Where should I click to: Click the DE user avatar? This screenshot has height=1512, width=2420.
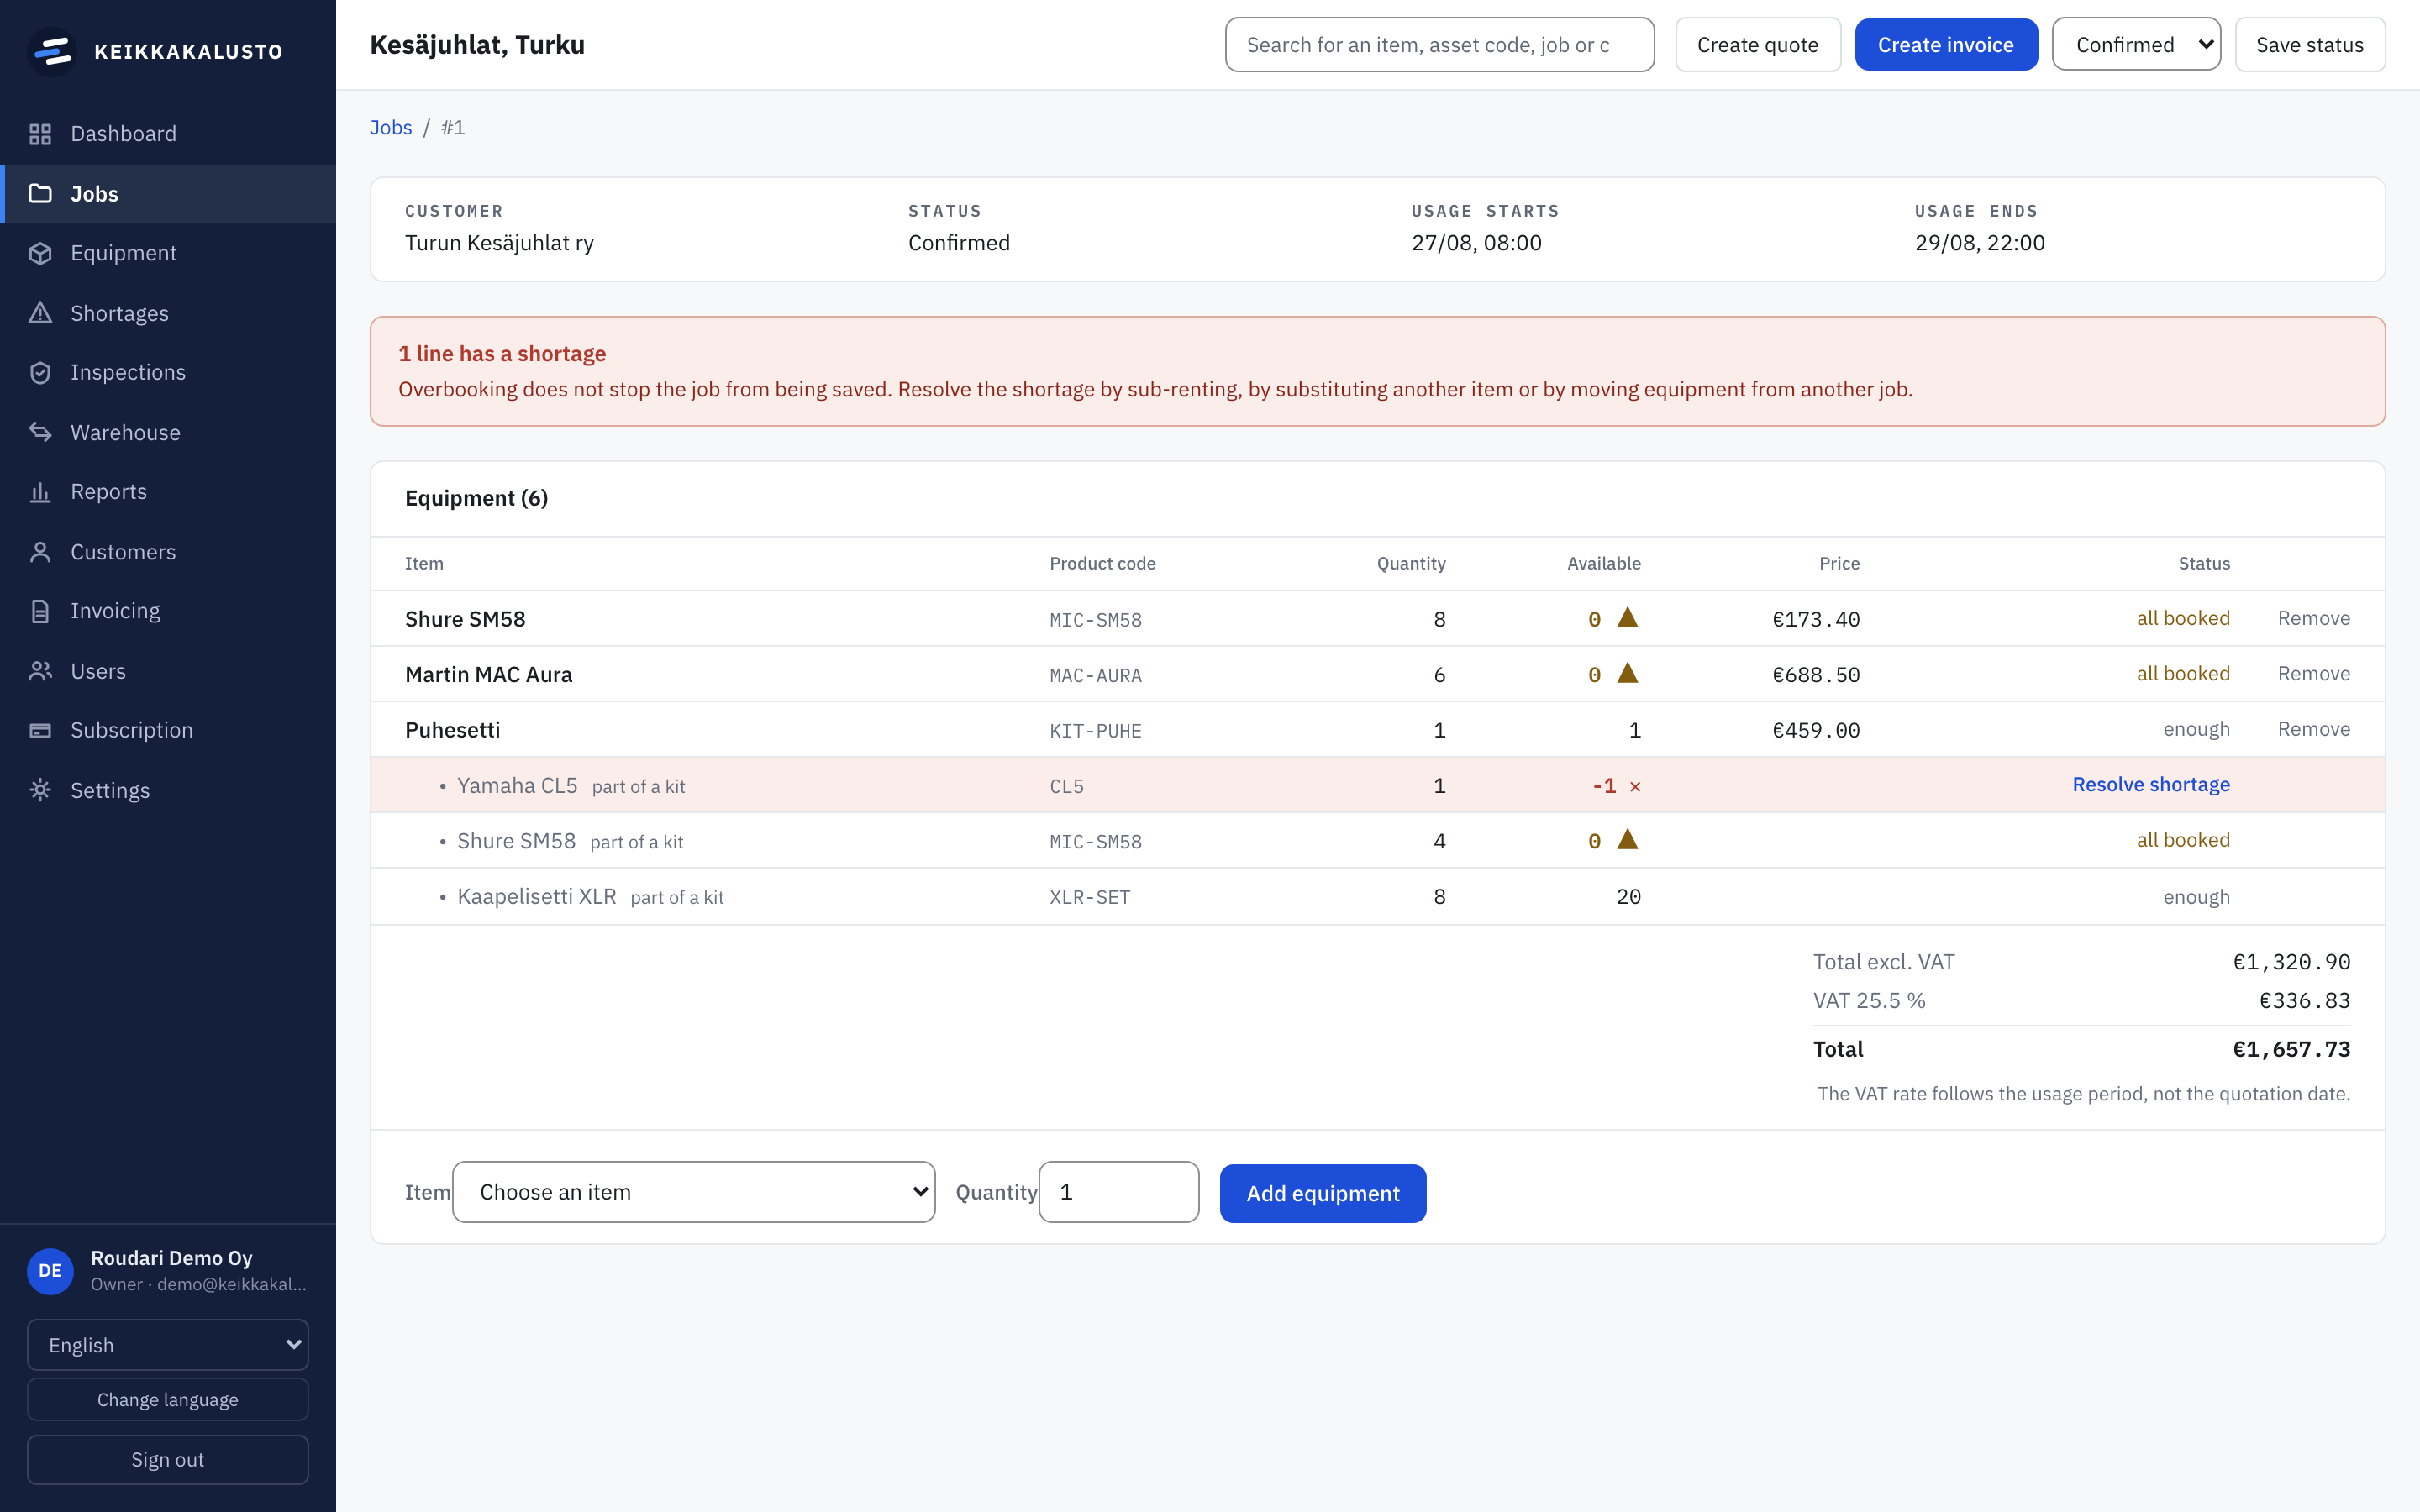tap(50, 1270)
